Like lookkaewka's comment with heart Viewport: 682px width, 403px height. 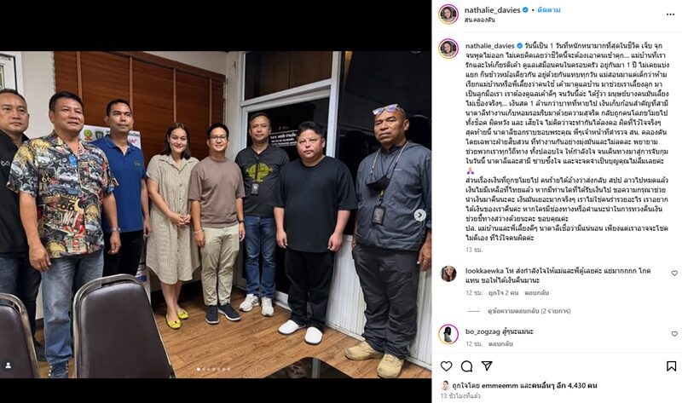[x=674, y=273]
